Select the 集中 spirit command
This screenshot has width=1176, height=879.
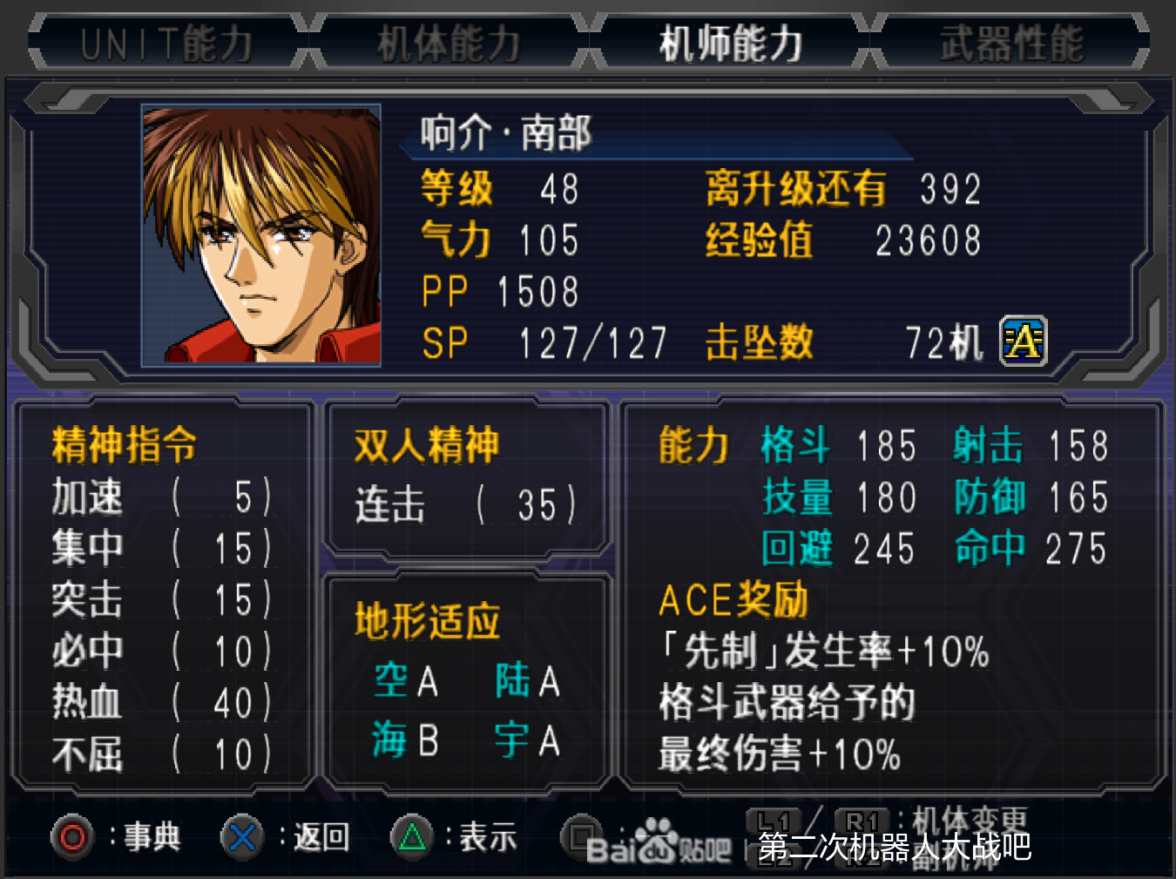click(x=162, y=549)
